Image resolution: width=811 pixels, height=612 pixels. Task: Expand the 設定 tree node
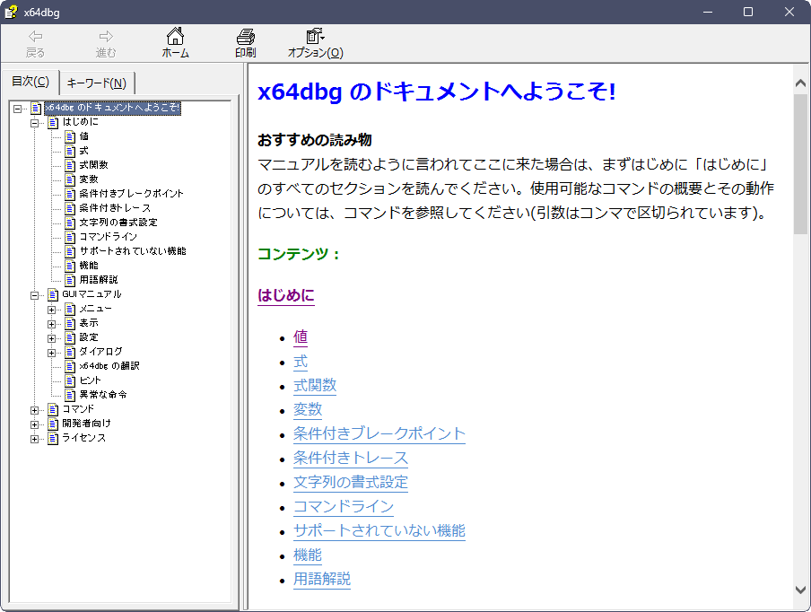51,338
